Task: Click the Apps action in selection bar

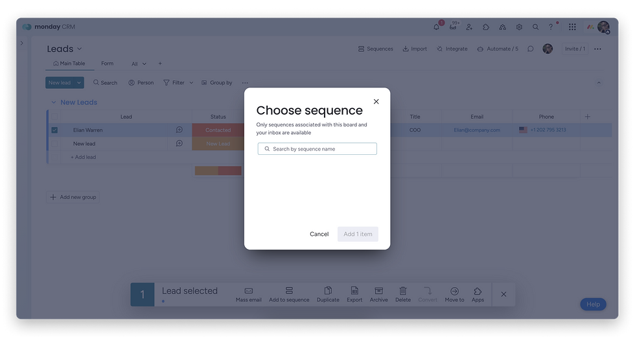Action: (x=478, y=294)
